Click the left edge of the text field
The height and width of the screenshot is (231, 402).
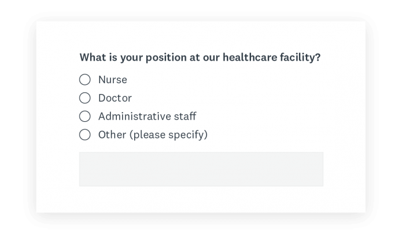tap(84, 169)
